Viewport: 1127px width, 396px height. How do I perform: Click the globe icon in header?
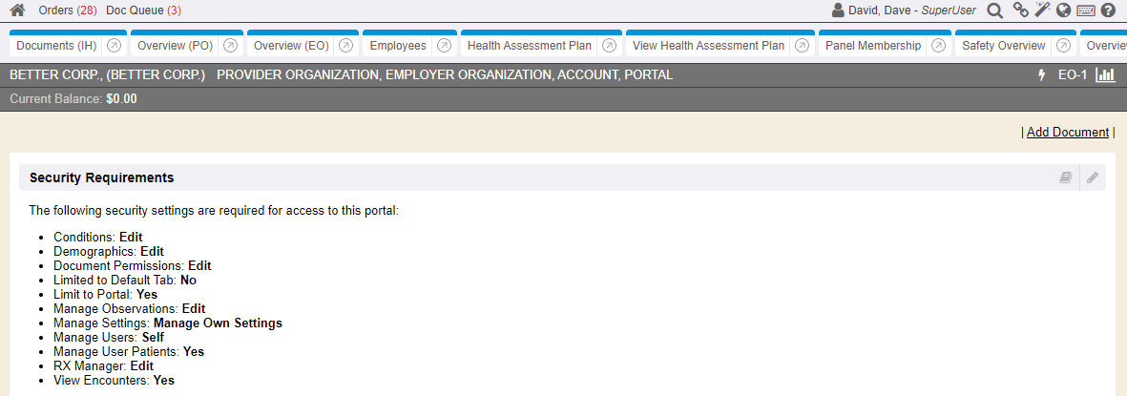point(1063,10)
